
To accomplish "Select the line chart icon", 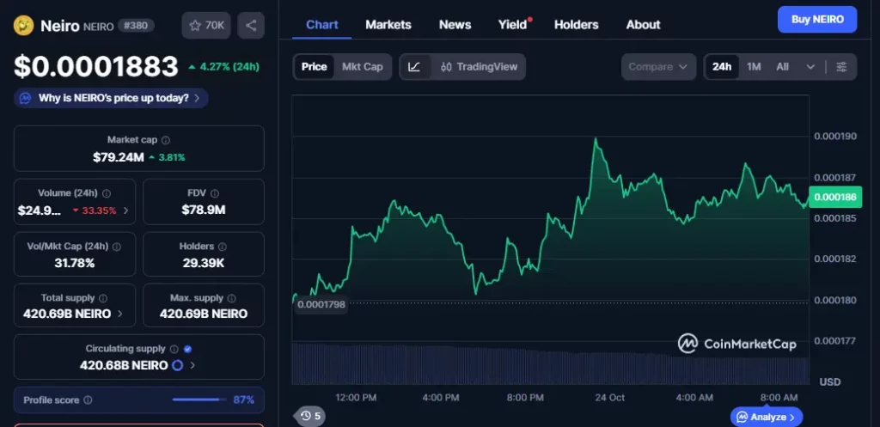I will [414, 67].
